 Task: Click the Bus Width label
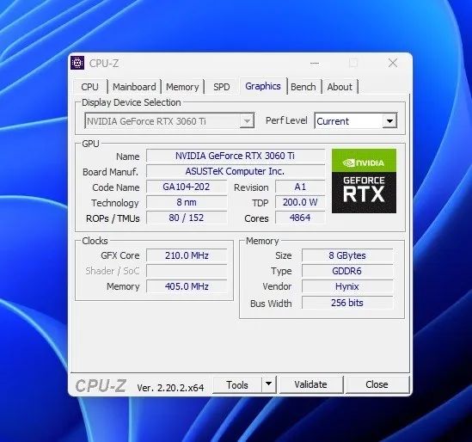pyautogui.click(x=271, y=304)
